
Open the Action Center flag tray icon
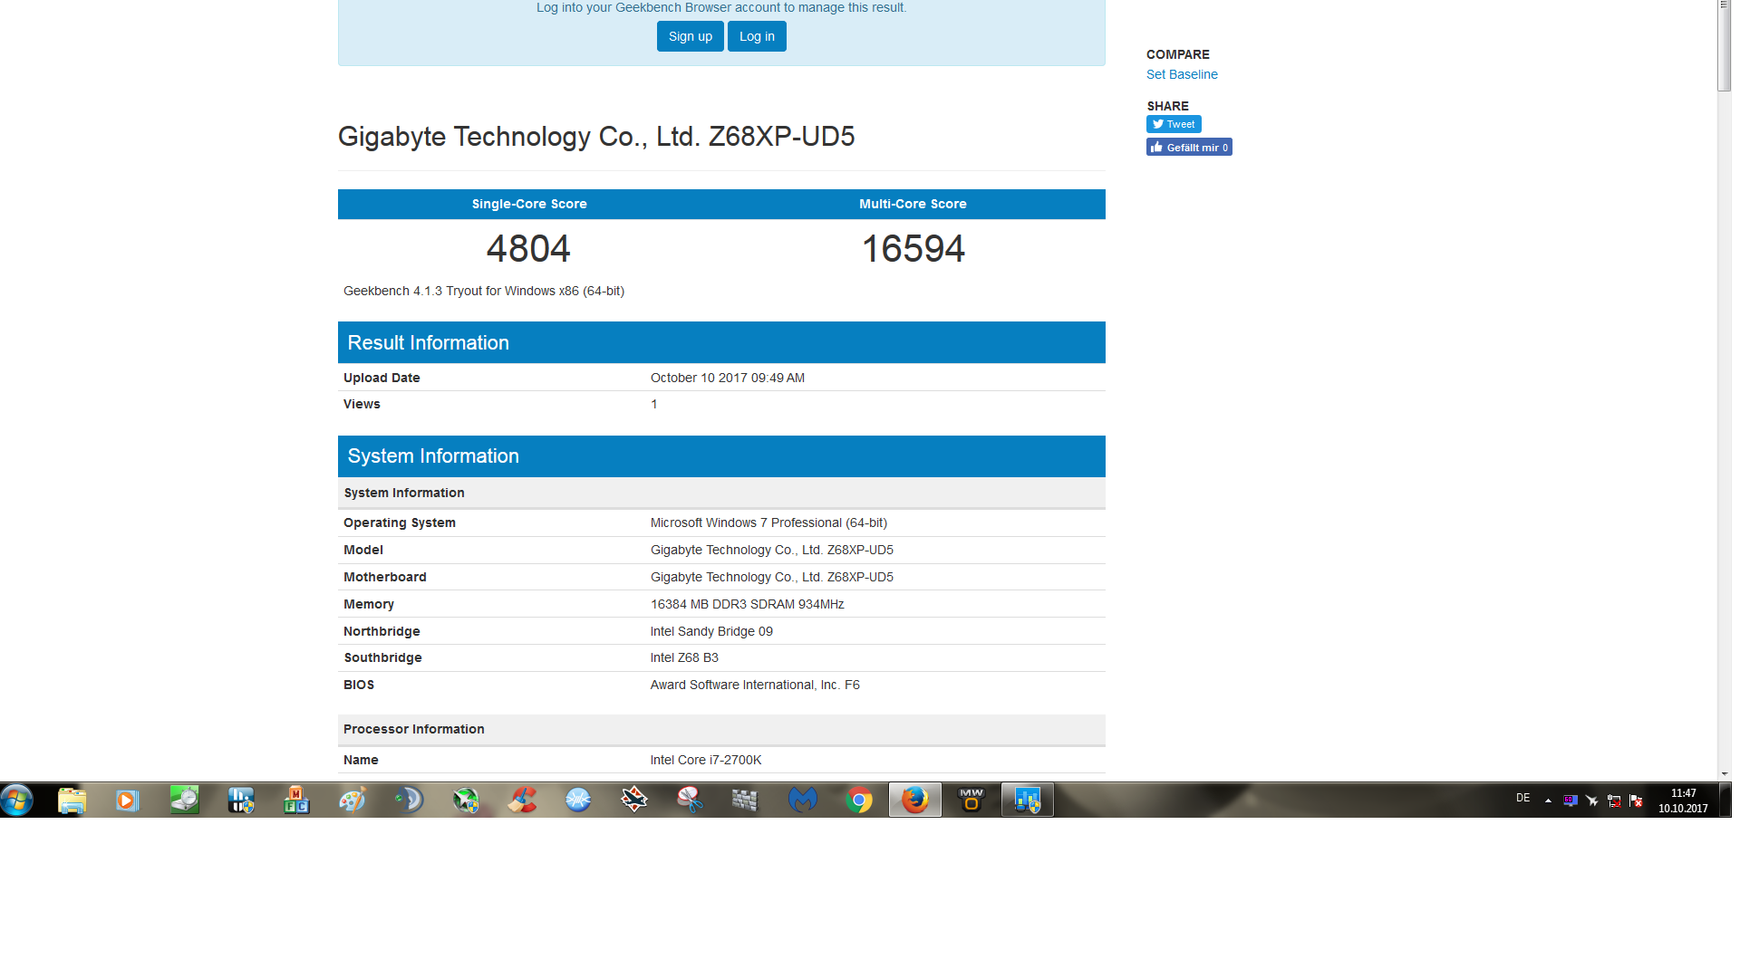click(x=1636, y=801)
